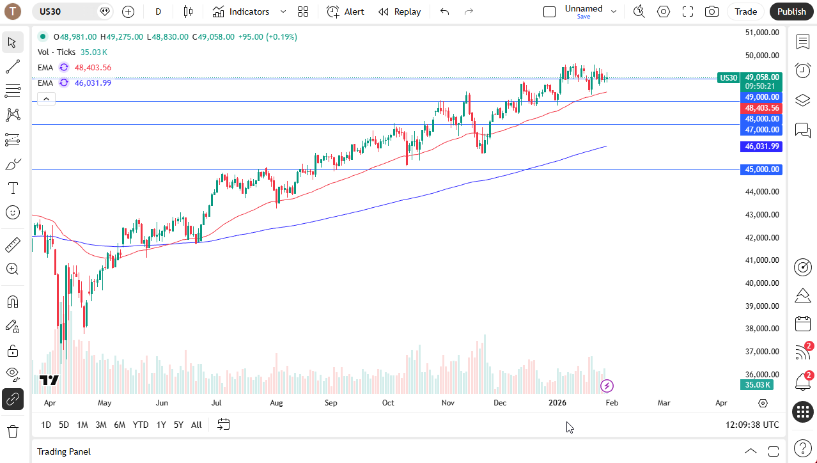This screenshot has height=463, width=817.
Task: Undo the last chart action
Action: 444,12
